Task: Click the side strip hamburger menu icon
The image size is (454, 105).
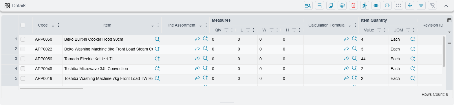Action: point(449,42)
